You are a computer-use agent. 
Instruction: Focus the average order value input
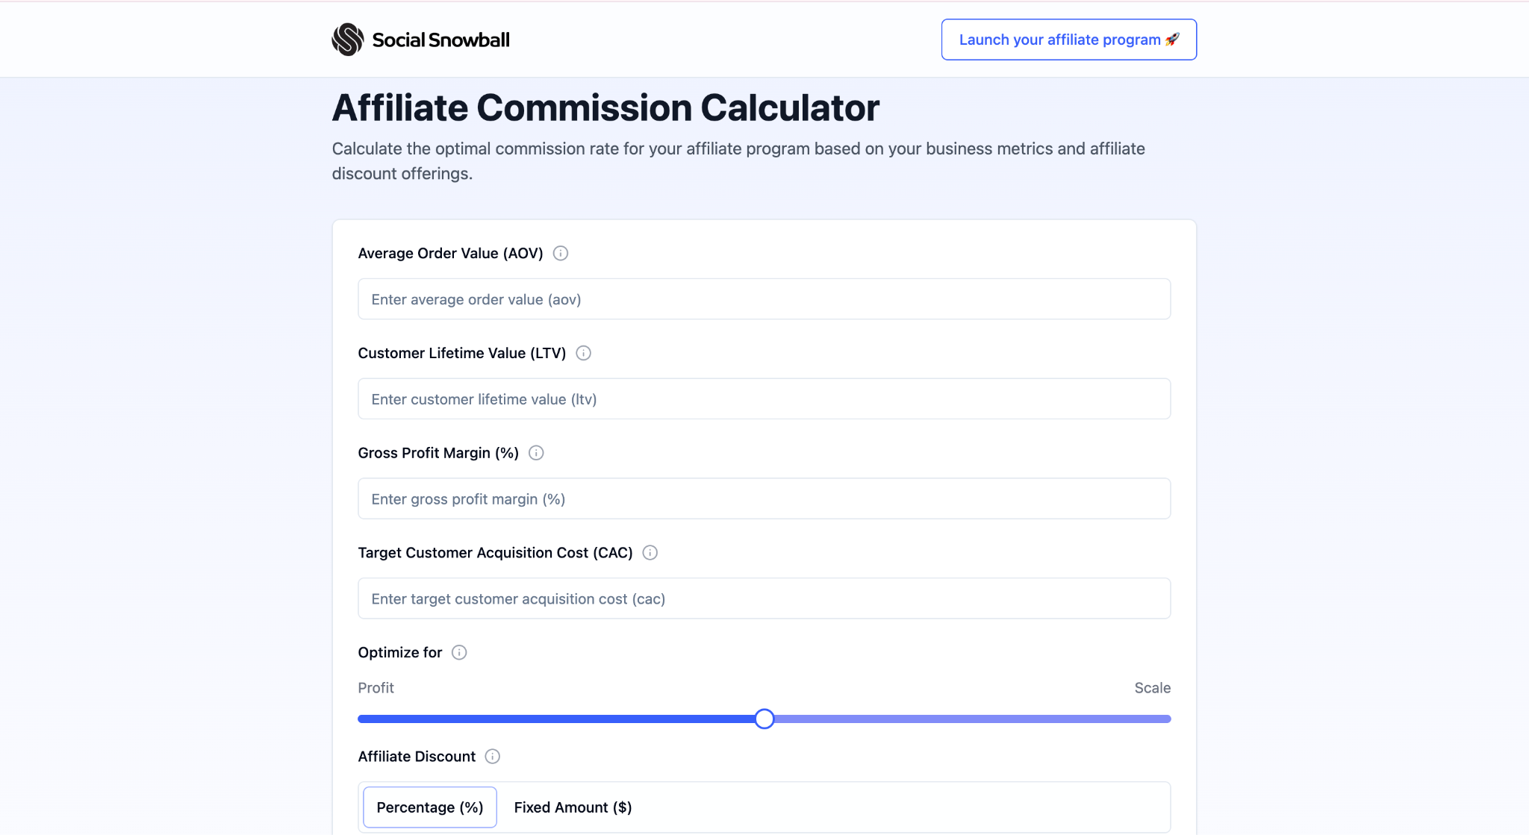coord(764,299)
